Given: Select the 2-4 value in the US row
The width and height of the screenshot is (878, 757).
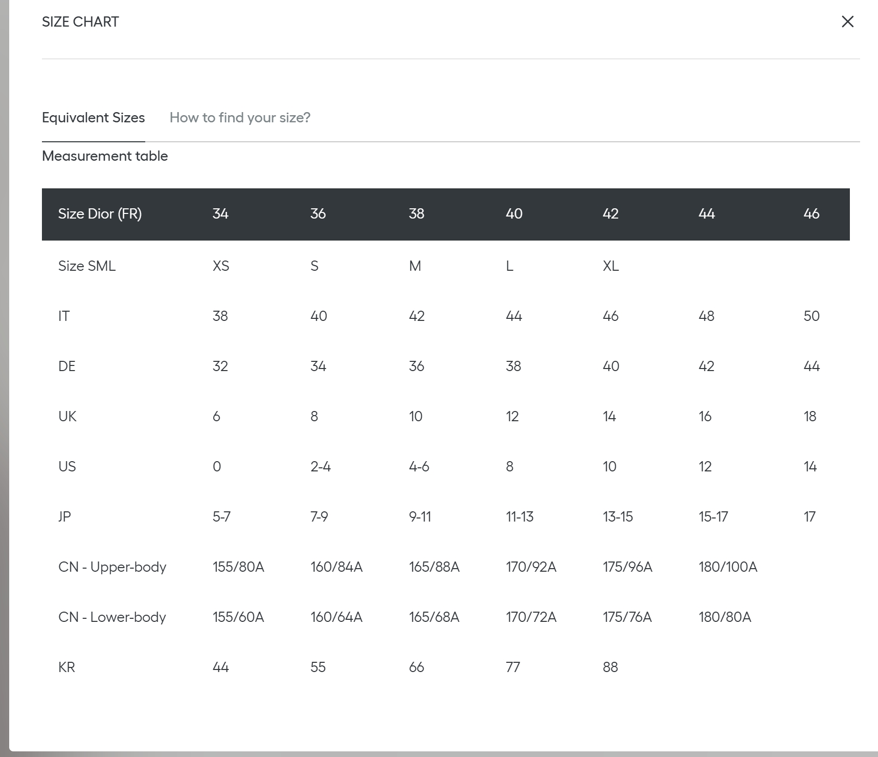Looking at the screenshot, I should point(321,467).
